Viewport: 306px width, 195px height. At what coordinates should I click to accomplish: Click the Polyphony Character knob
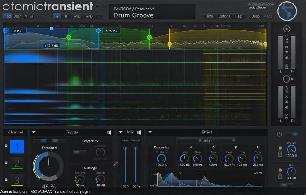(x=100, y=152)
